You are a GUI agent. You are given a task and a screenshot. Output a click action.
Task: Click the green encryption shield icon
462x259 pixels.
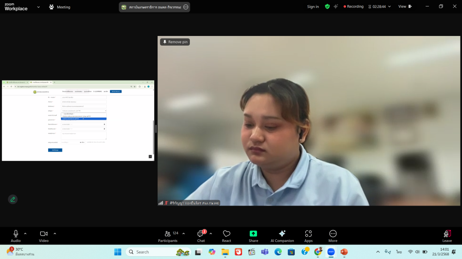click(327, 6)
